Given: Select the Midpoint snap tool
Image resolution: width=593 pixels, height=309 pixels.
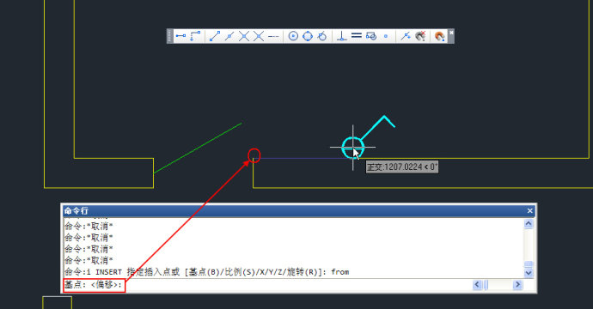Looking at the screenshot, I should tap(229, 36).
